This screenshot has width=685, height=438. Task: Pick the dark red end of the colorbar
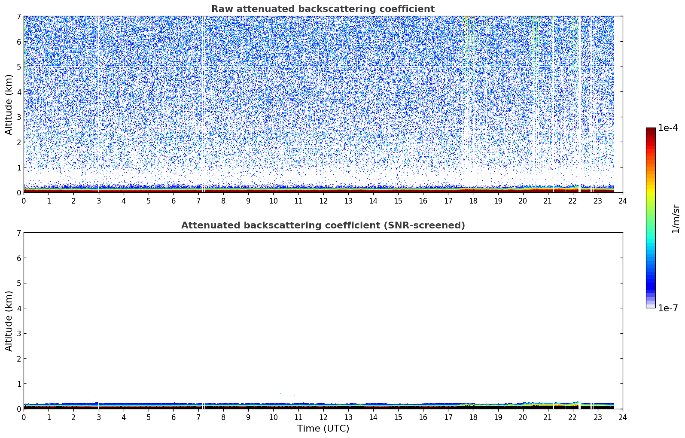(x=650, y=131)
